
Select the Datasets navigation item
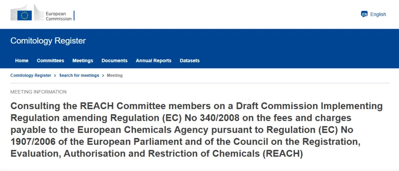coord(190,61)
